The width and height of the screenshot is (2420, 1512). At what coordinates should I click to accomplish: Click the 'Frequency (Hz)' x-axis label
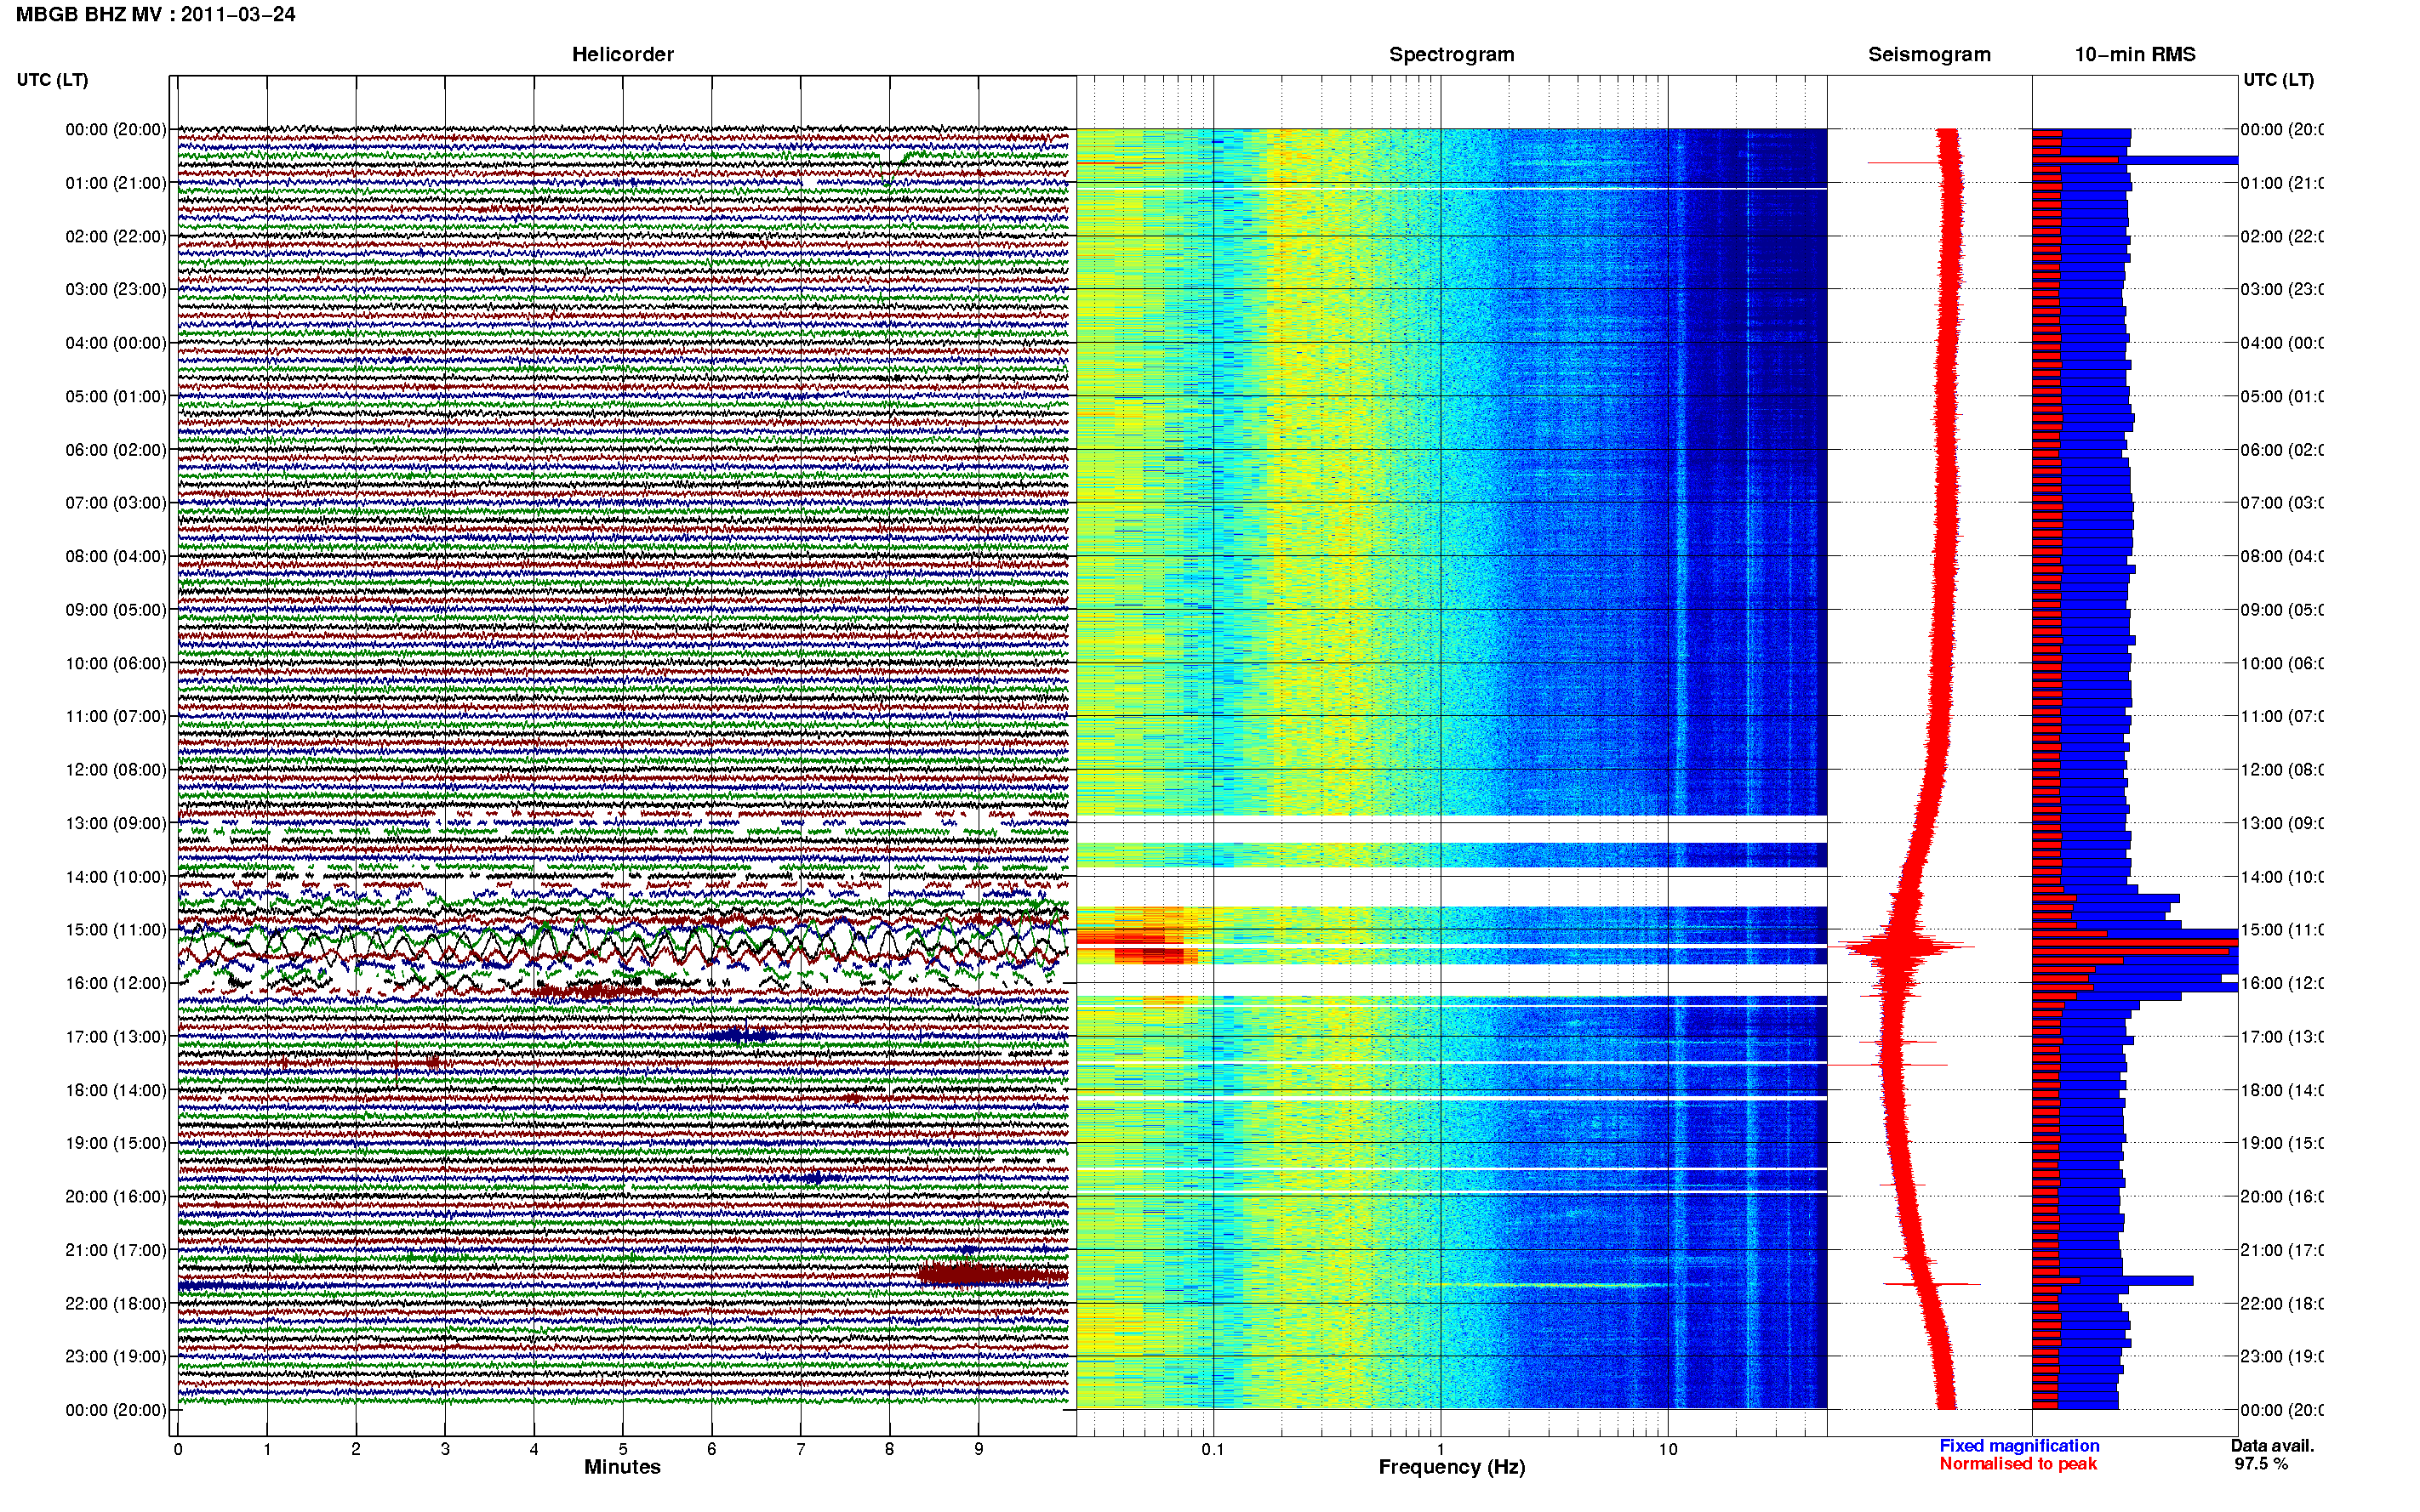click(x=1452, y=1468)
